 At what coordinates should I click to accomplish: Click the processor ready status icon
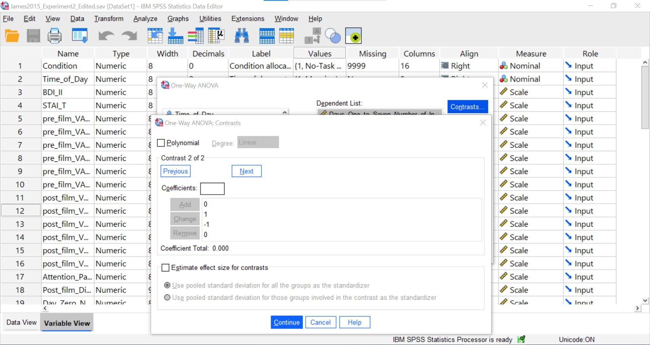pyautogui.click(x=521, y=339)
